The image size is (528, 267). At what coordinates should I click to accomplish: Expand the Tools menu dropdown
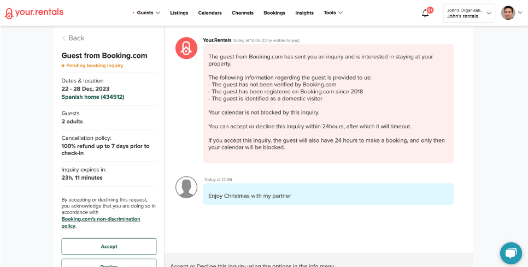click(x=333, y=13)
